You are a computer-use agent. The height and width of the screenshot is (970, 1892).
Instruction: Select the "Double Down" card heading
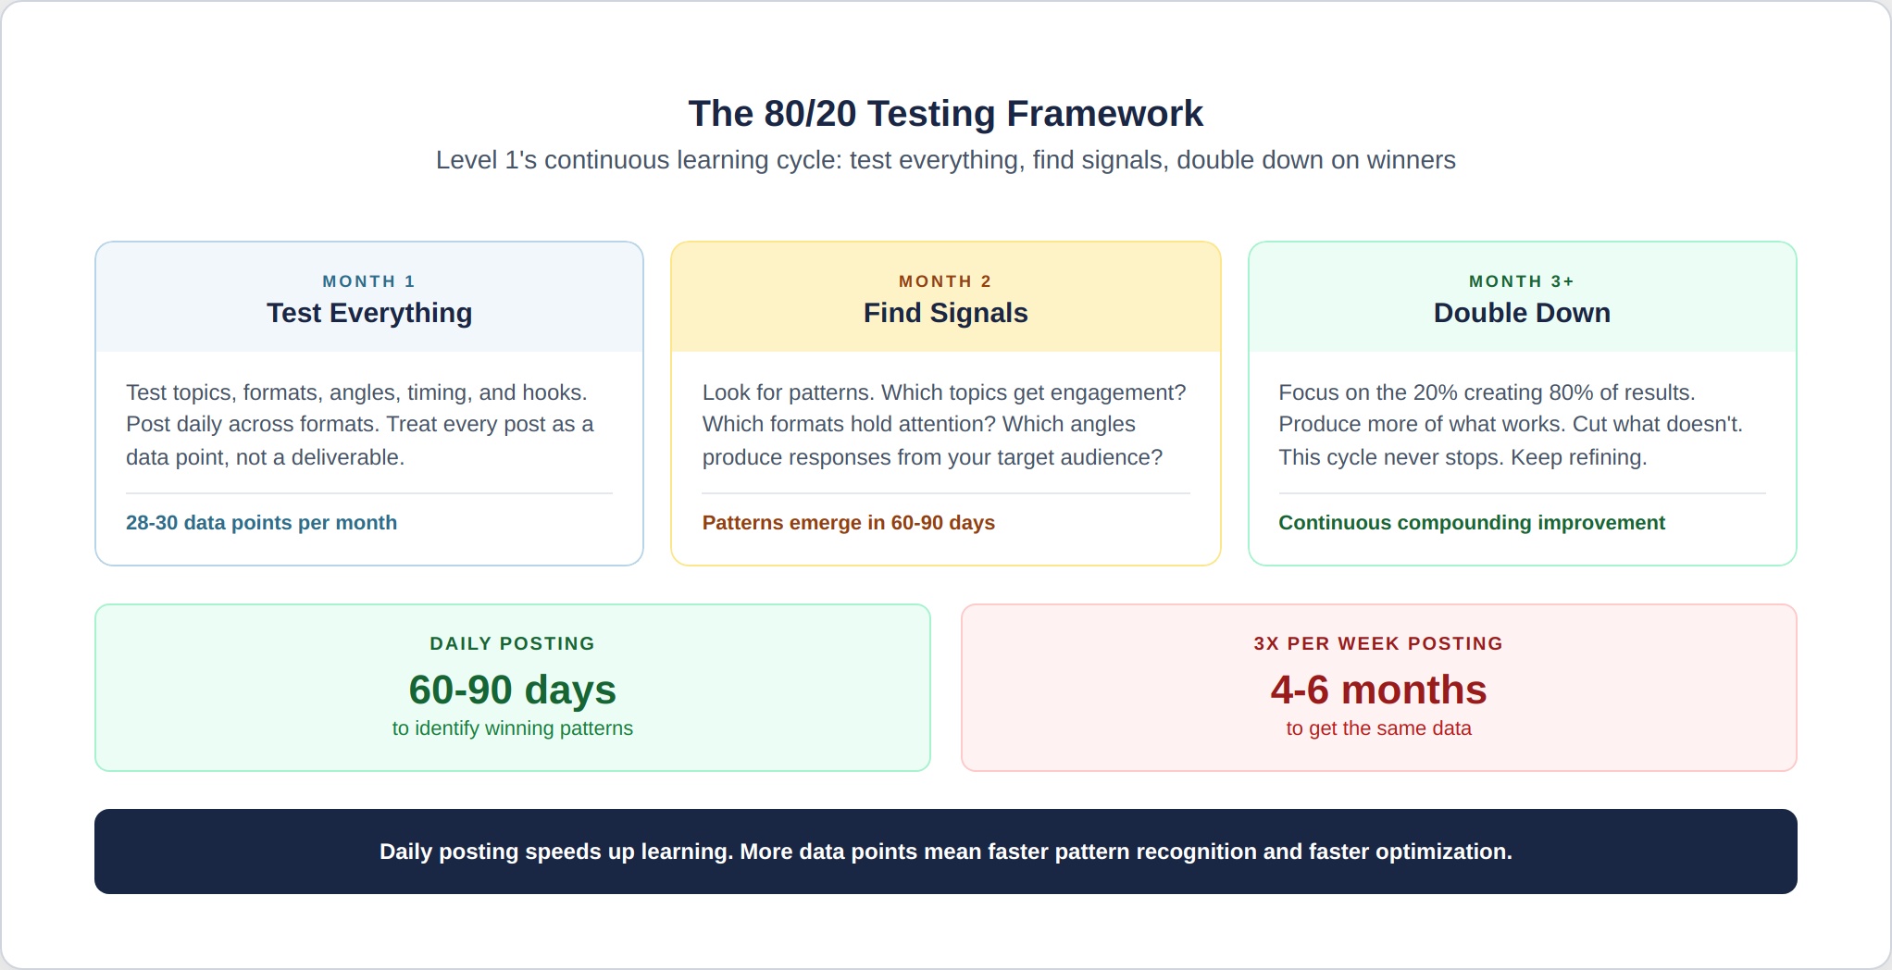(x=1522, y=313)
